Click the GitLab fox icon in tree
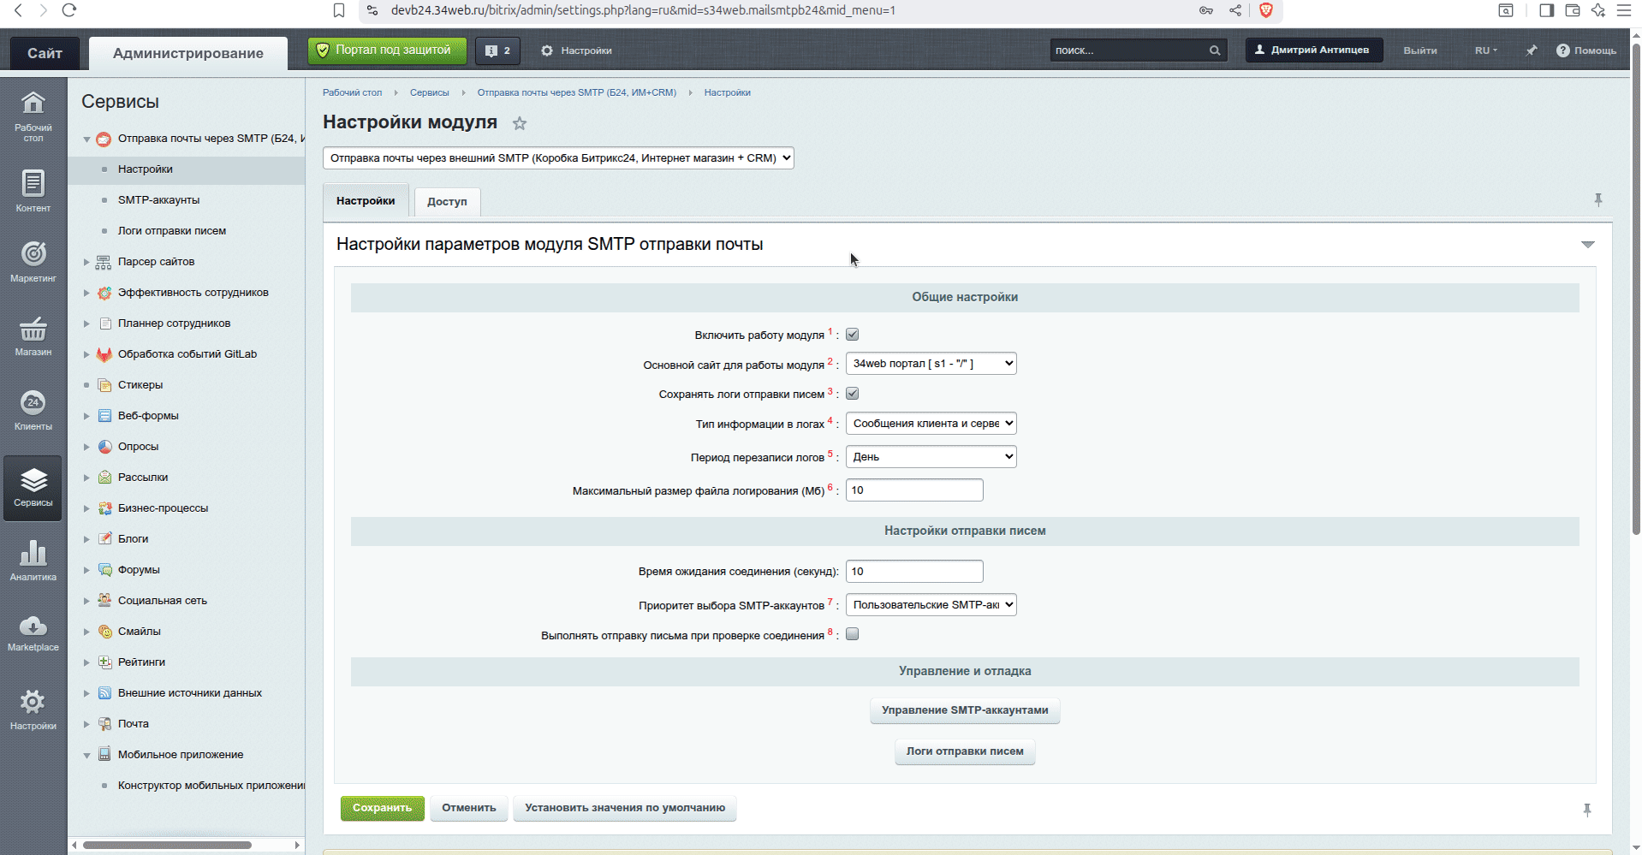 pyautogui.click(x=104, y=354)
